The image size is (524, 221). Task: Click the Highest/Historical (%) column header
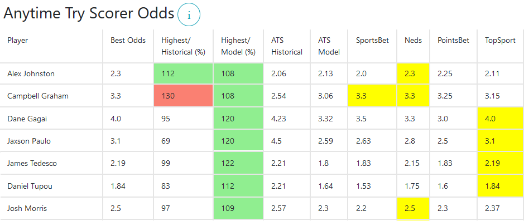[183, 46]
